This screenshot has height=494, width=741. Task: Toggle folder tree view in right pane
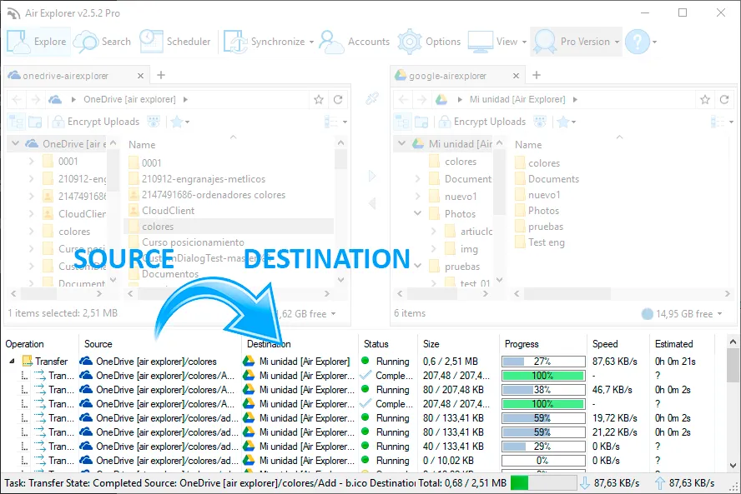(x=402, y=122)
